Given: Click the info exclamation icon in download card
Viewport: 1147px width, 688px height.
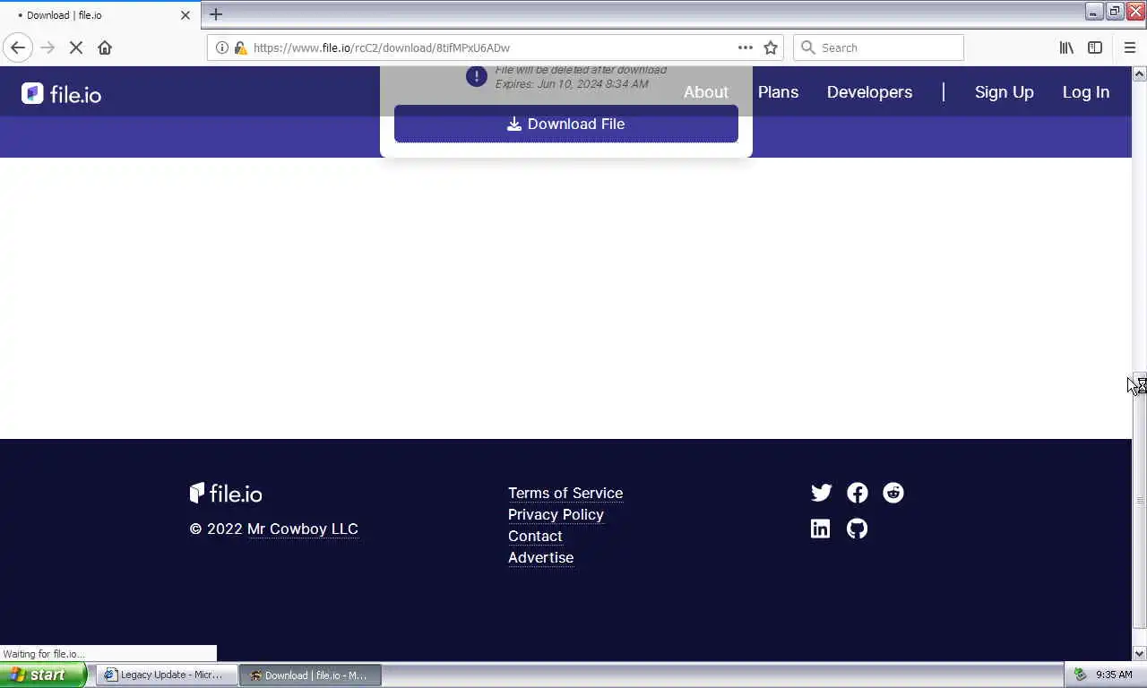Looking at the screenshot, I should pos(477,76).
